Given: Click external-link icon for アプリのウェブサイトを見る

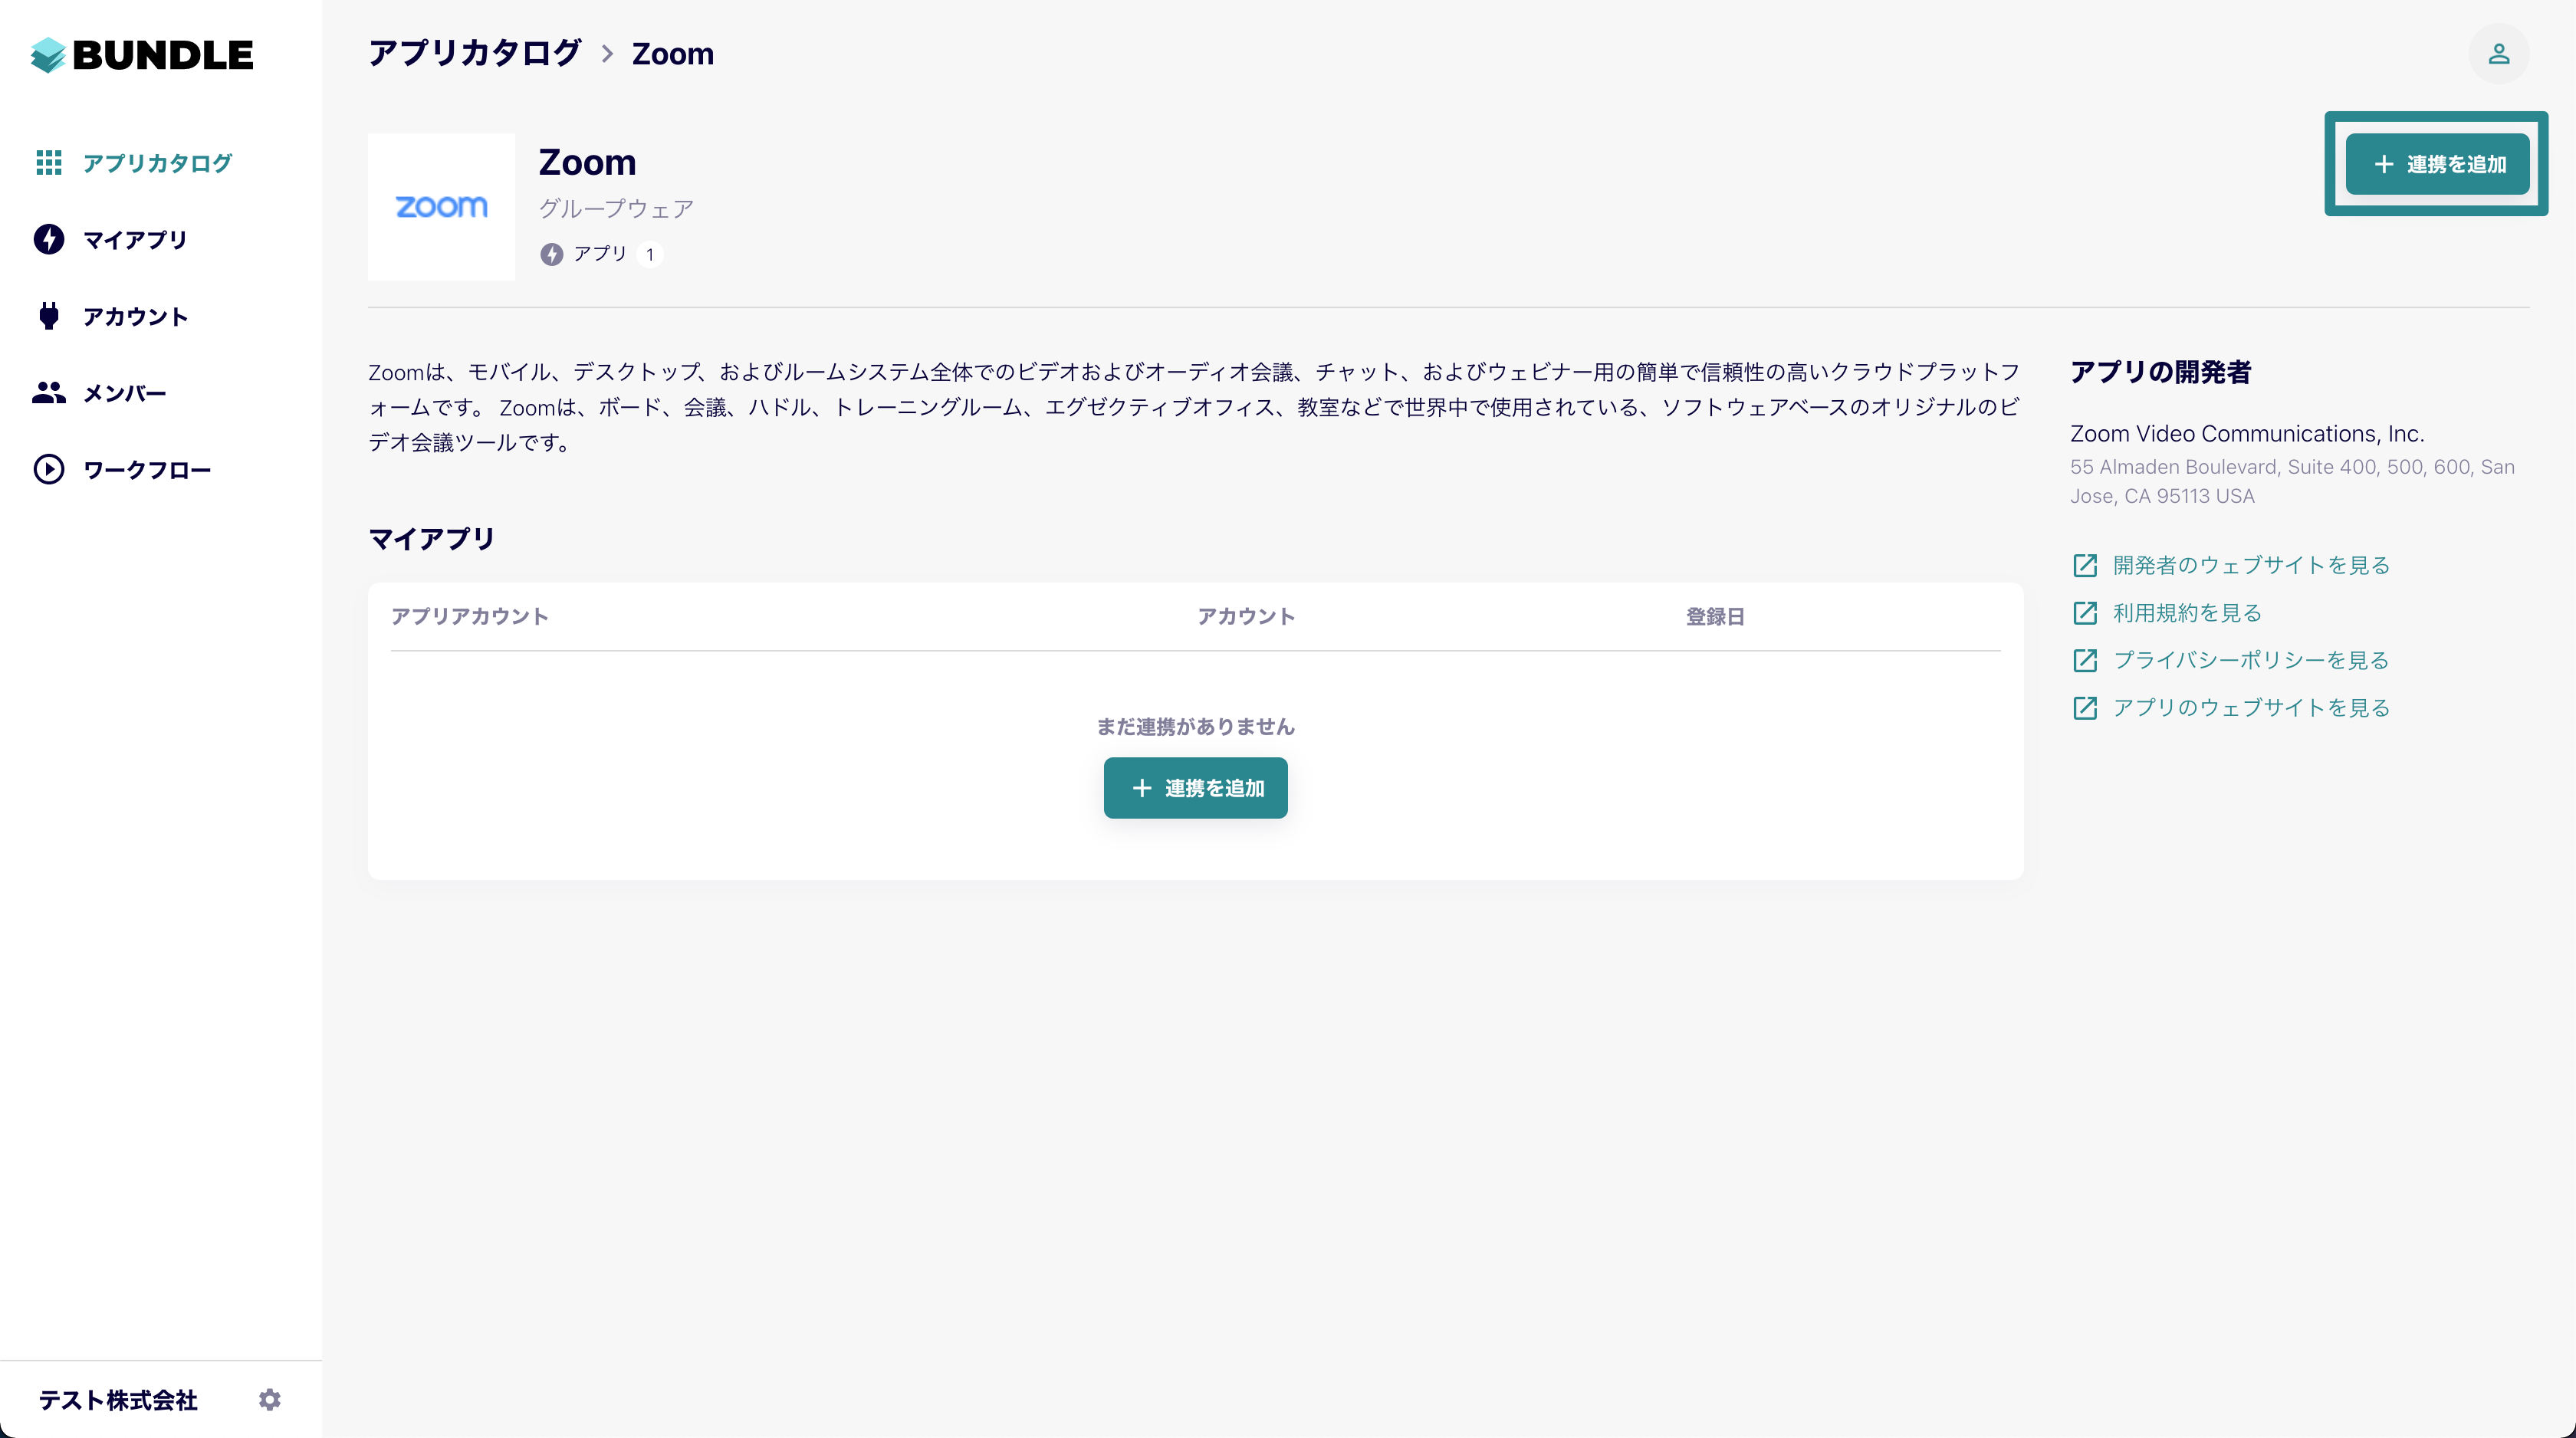Looking at the screenshot, I should [2085, 708].
